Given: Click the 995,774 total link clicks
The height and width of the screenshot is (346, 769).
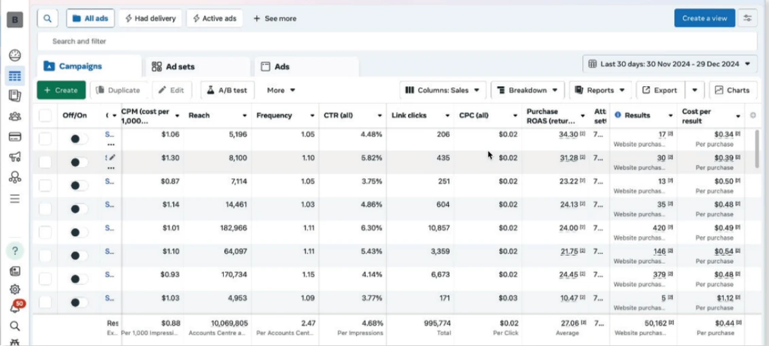Looking at the screenshot, I should coord(436,323).
